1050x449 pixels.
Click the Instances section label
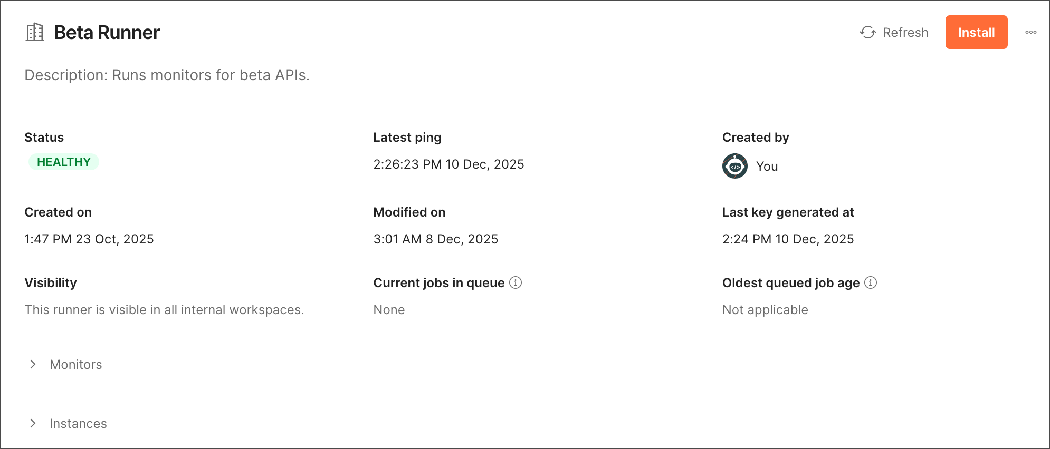(78, 423)
